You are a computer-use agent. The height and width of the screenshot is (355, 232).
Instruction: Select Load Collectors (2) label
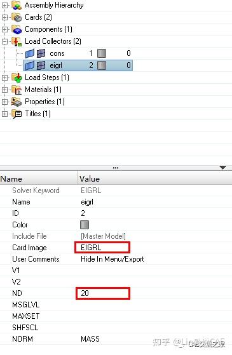pos(53,41)
